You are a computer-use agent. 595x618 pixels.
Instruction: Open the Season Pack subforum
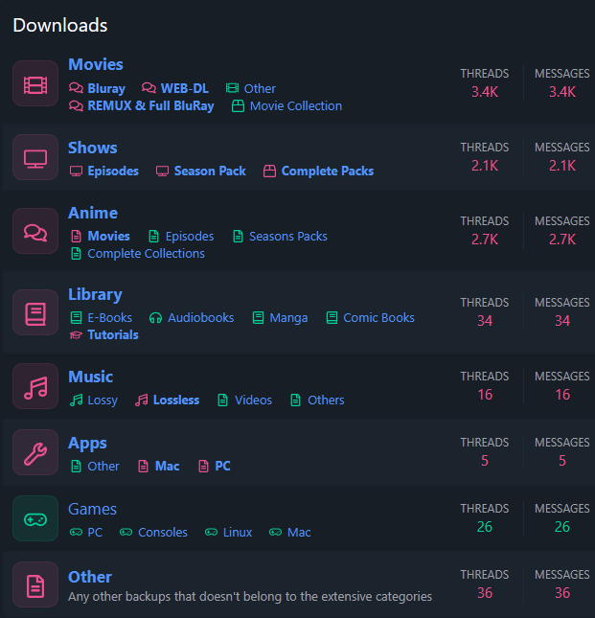pos(209,172)
